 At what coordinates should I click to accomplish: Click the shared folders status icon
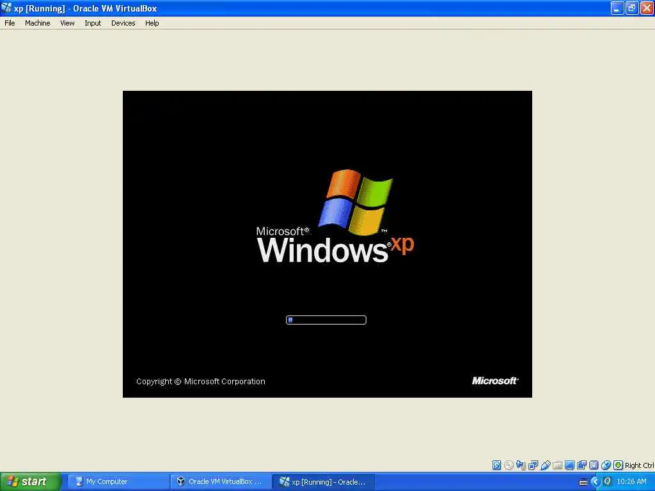557,465
